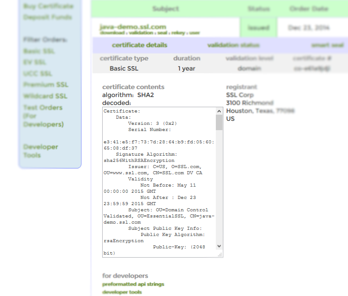Click the preformatted api strings link
Screen dimensions: 348x296
click(x=133, y=285)
